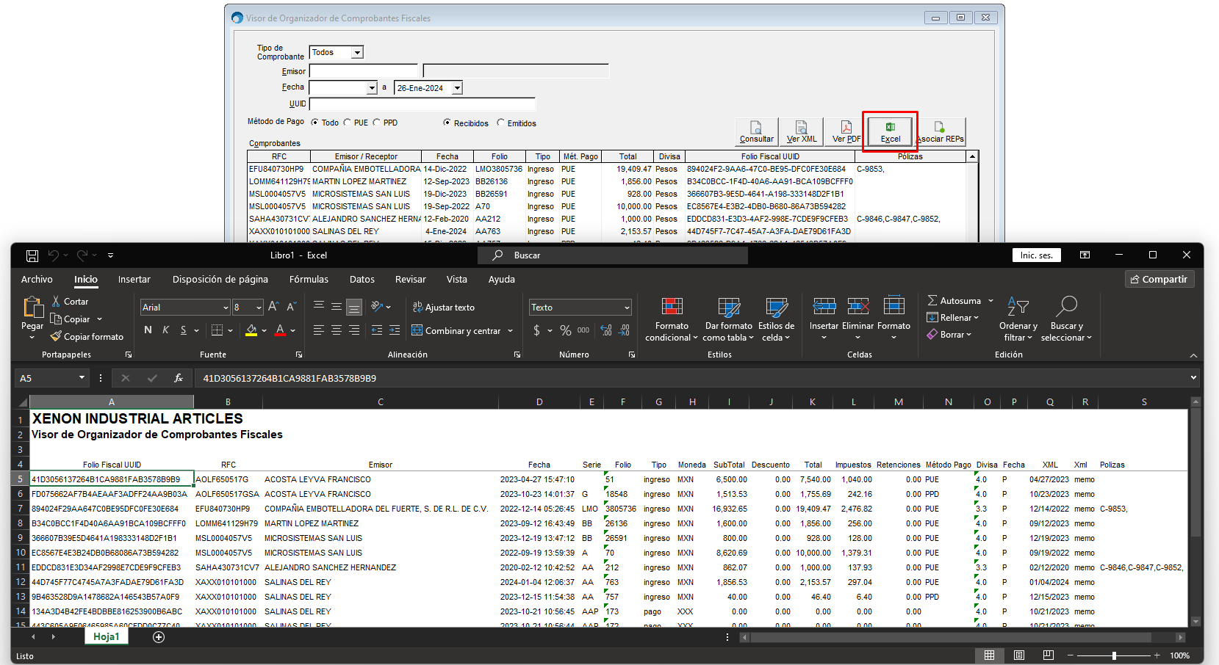The width and height of the screenshot is (1219, 665).
Task: Open Buscar y seleccionar menu
Action: click(1066, 319)
